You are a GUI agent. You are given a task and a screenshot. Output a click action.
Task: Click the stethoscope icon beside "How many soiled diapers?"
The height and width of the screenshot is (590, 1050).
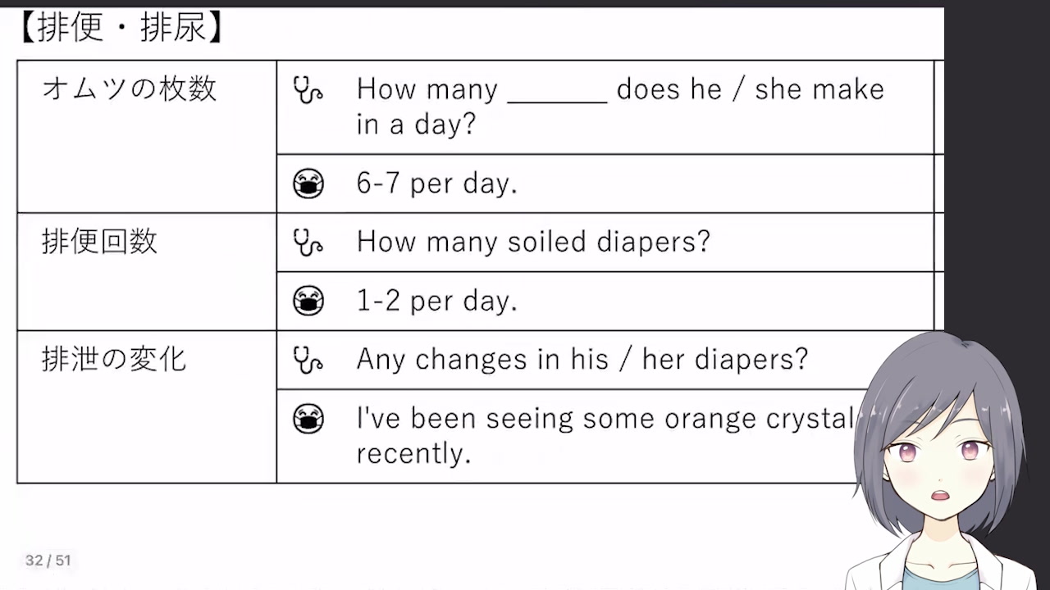pos(308,242)
